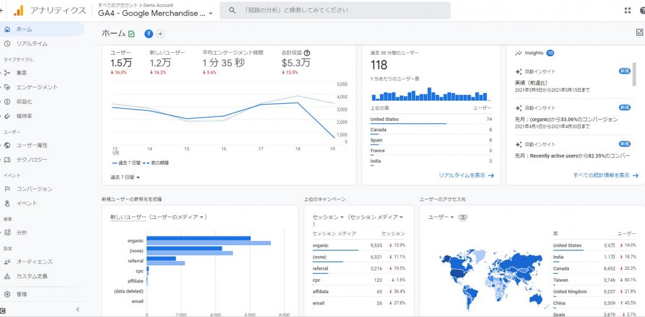
Task: Click the globe icon for ユーザー属性
Action: [7, 145]
